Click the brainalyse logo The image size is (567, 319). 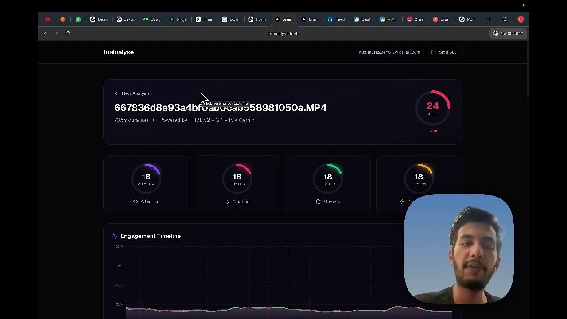(118, 52)
